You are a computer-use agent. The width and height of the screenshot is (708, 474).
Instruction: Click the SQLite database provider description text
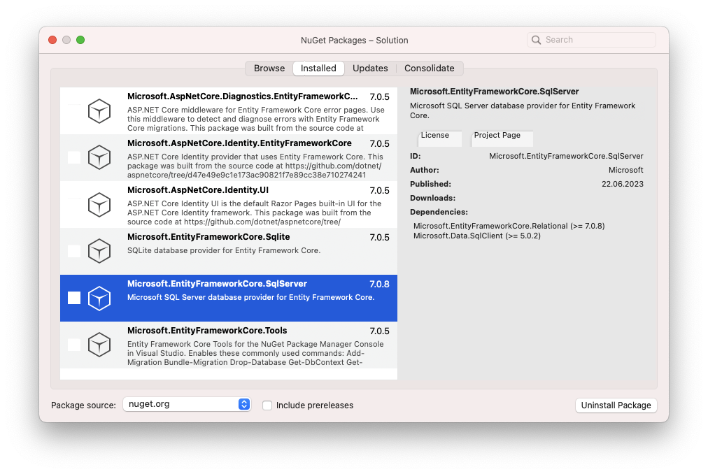(224, 250)
